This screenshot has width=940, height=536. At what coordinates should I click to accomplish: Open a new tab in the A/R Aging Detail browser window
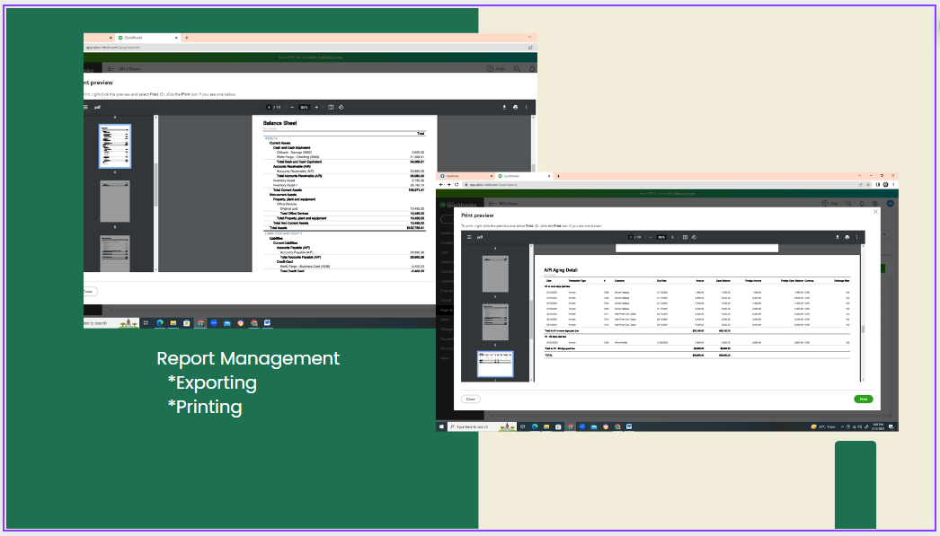558,176
